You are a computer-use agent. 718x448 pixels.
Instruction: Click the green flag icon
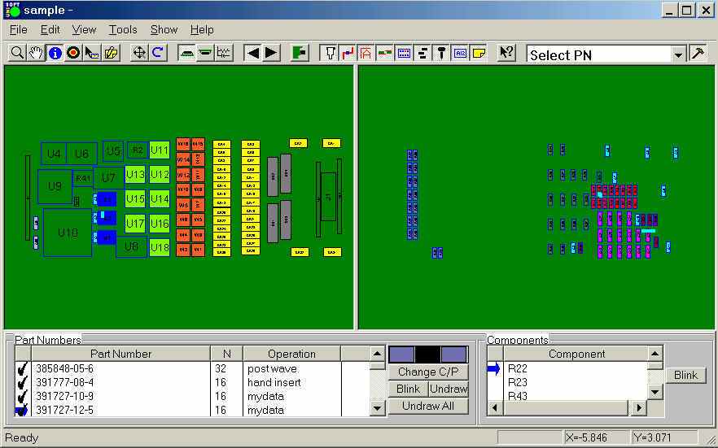pos(300,53)
